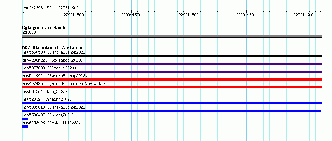Click the nsv5688497 (Chuang2021) label

(48, 115)
